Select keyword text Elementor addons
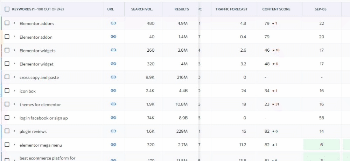Image resolution: width=350 pixels, height=161 pixels. 37,23
